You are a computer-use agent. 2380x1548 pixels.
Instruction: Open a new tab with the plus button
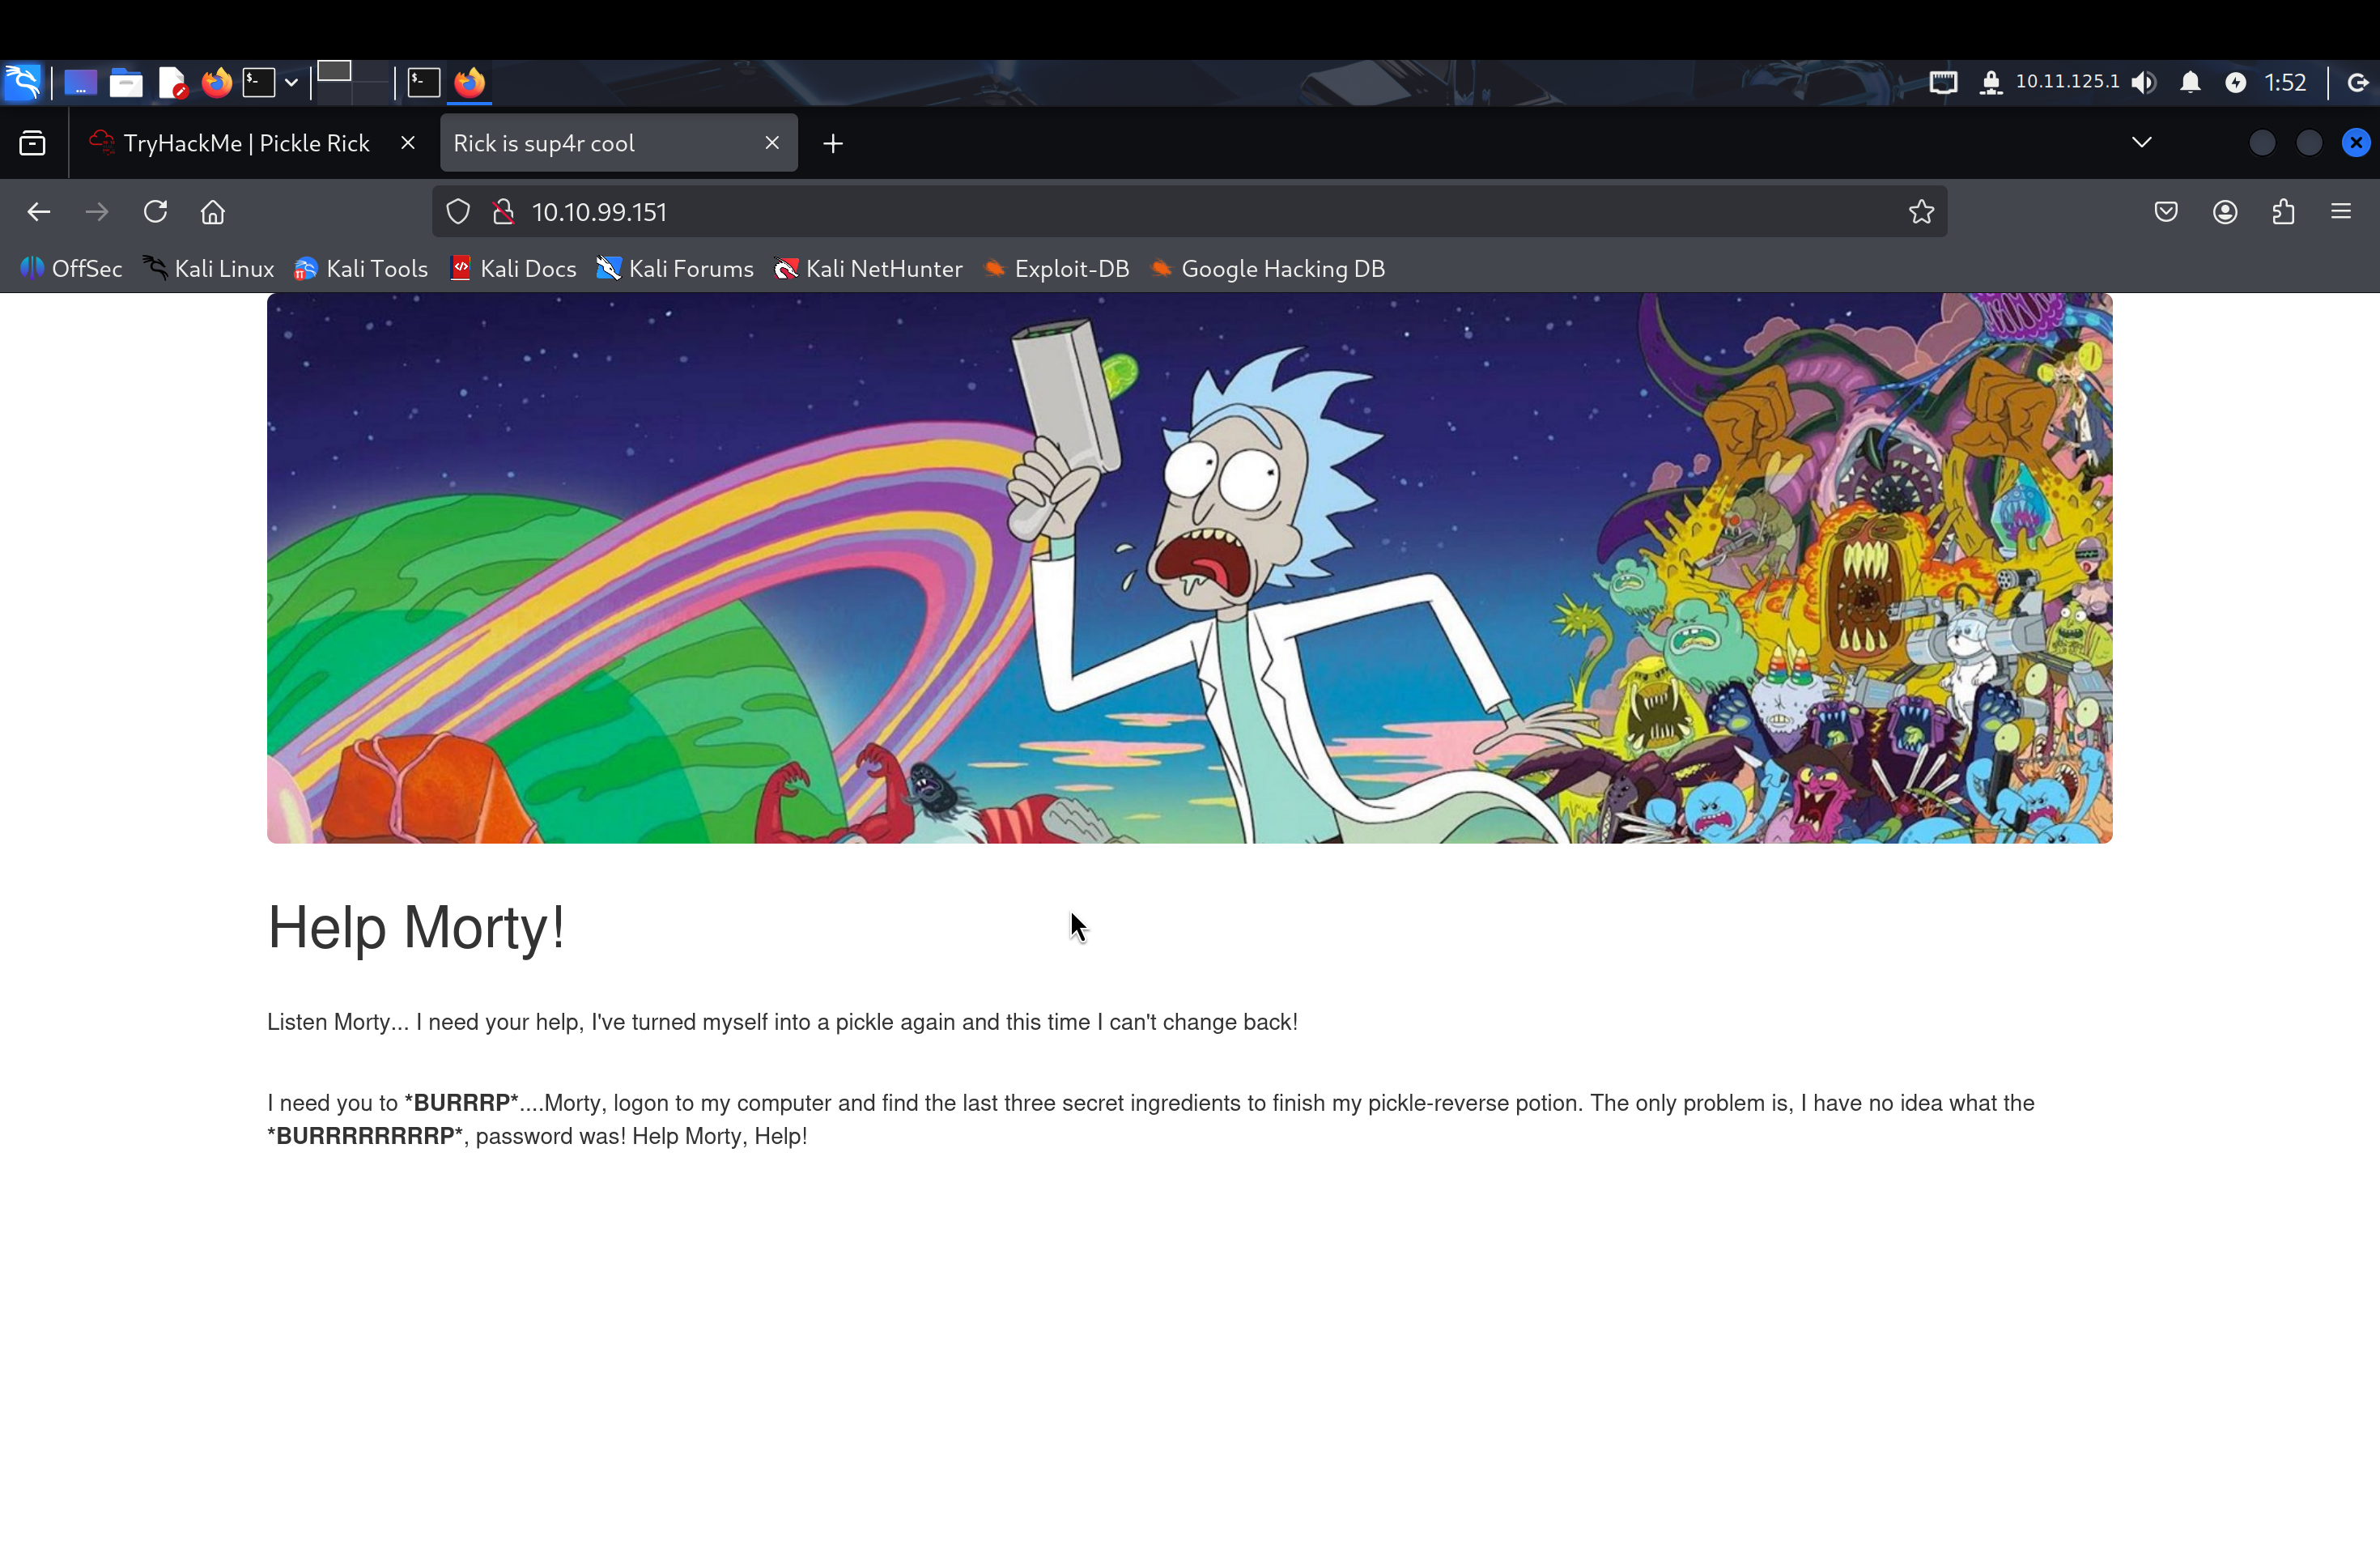[833, 144]
